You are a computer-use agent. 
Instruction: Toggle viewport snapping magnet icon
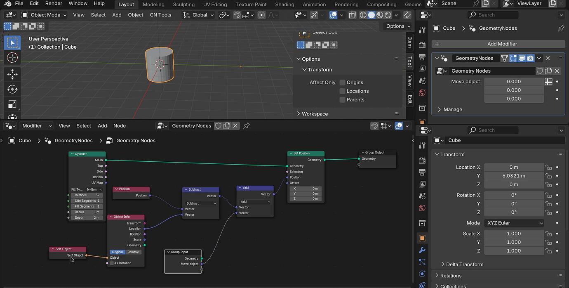pos(237,15)
